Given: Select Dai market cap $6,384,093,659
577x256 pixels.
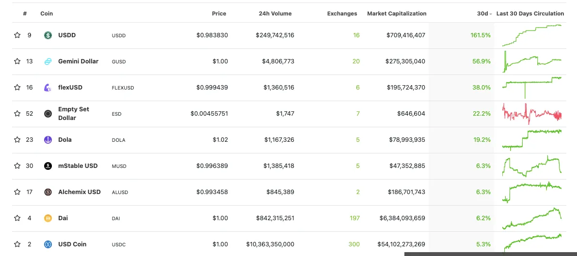Looking at the screenshot, I should [402, 218].
